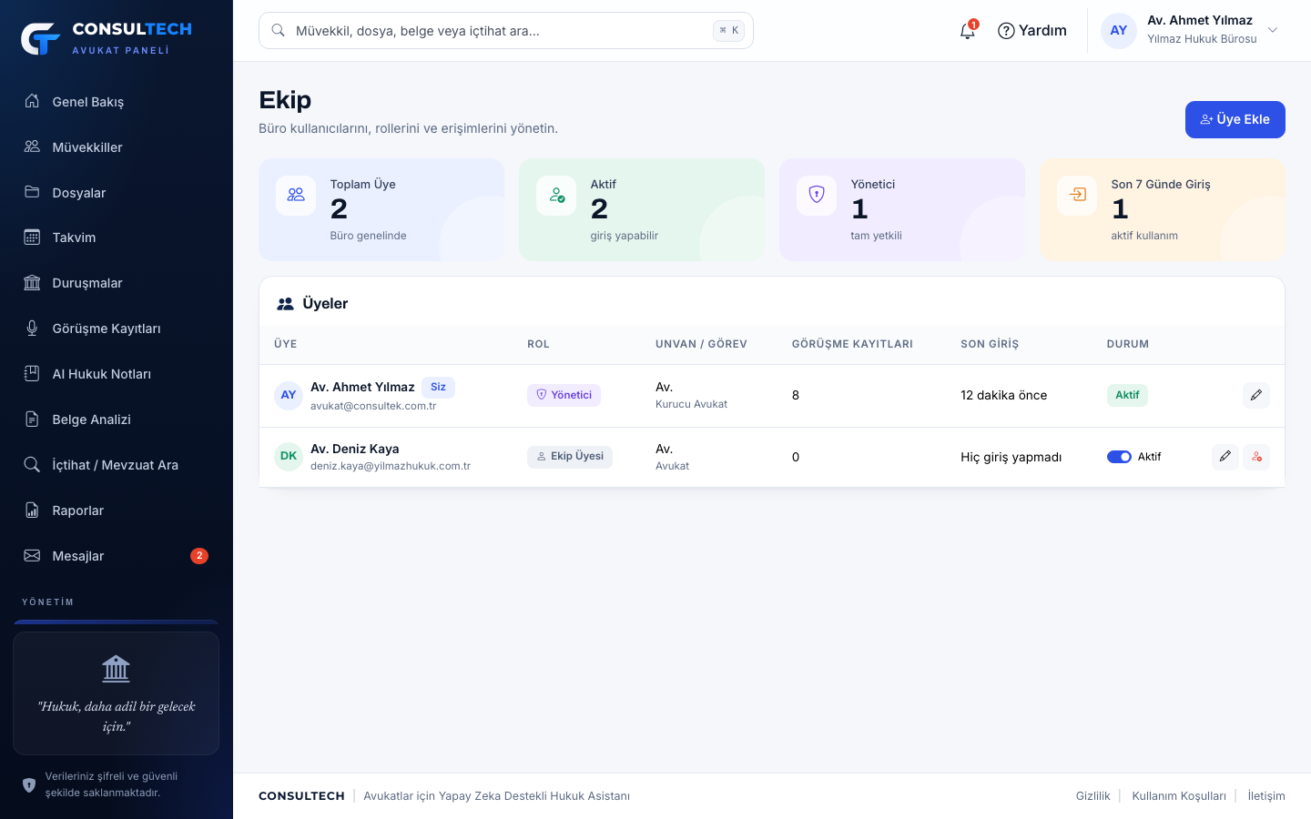Open Duruşmalar page
Screen dimensions: 1311x819
click(117, 283)
